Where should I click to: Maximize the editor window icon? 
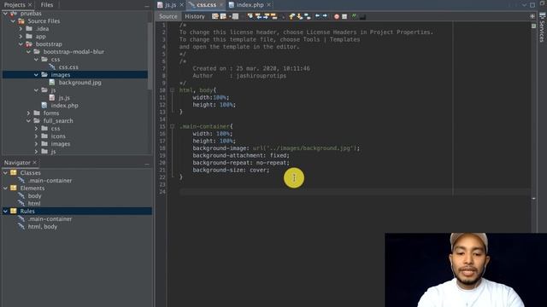tap(532, 5)
